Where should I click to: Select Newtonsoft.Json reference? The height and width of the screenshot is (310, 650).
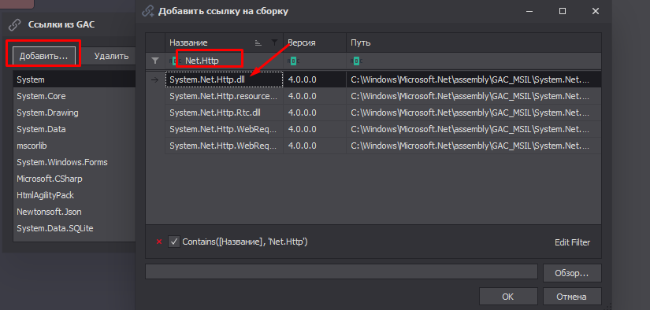(74, 212)
